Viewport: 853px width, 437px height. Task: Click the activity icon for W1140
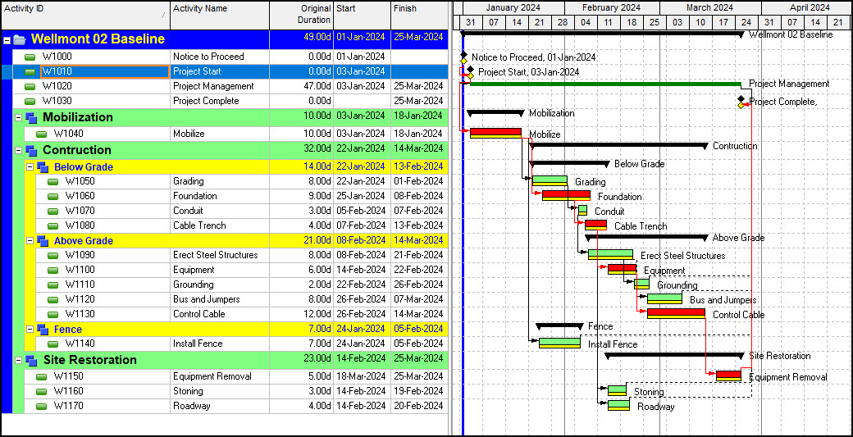[52, 344]
